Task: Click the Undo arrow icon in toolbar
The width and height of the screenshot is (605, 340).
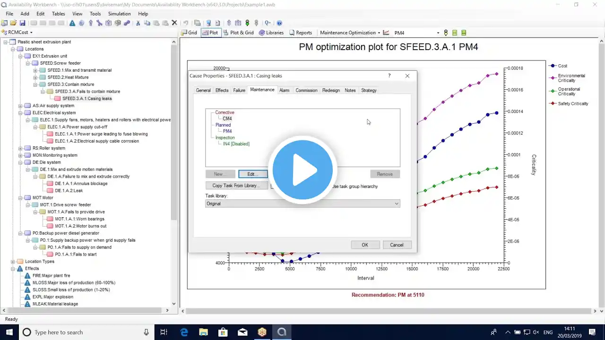Action: (x=186, y=23)
